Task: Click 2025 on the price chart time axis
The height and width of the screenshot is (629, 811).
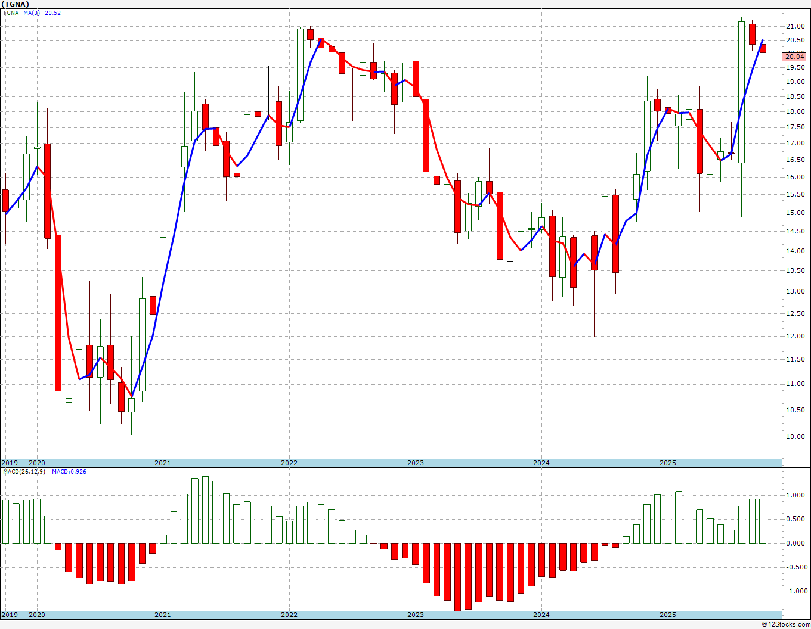Action: [668, 463]
